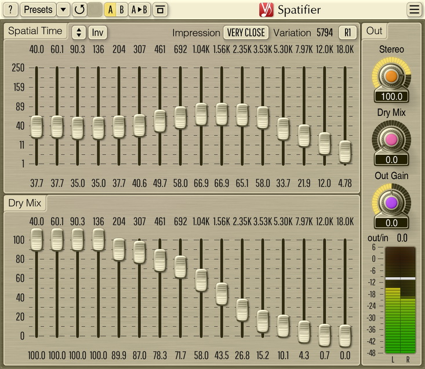Click the purple Out Gain knob
The height and width of the screenshot is (369, 425).
pos(391,203)
